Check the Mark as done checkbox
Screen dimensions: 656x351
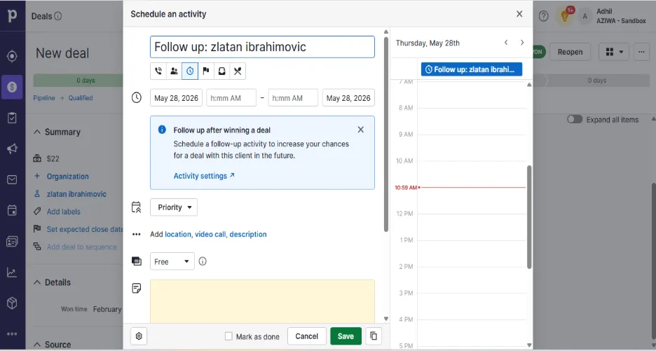[228, 336]
